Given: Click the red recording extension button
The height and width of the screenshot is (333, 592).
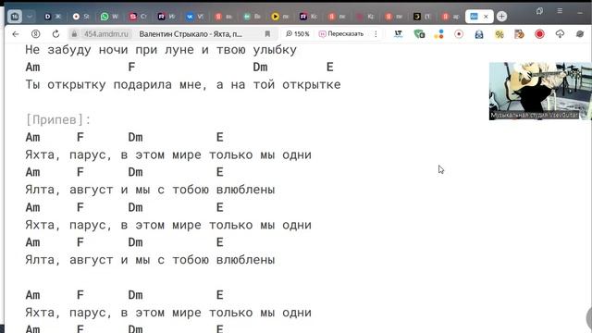Looking at the screenshot, I should [x=539, y=34].
